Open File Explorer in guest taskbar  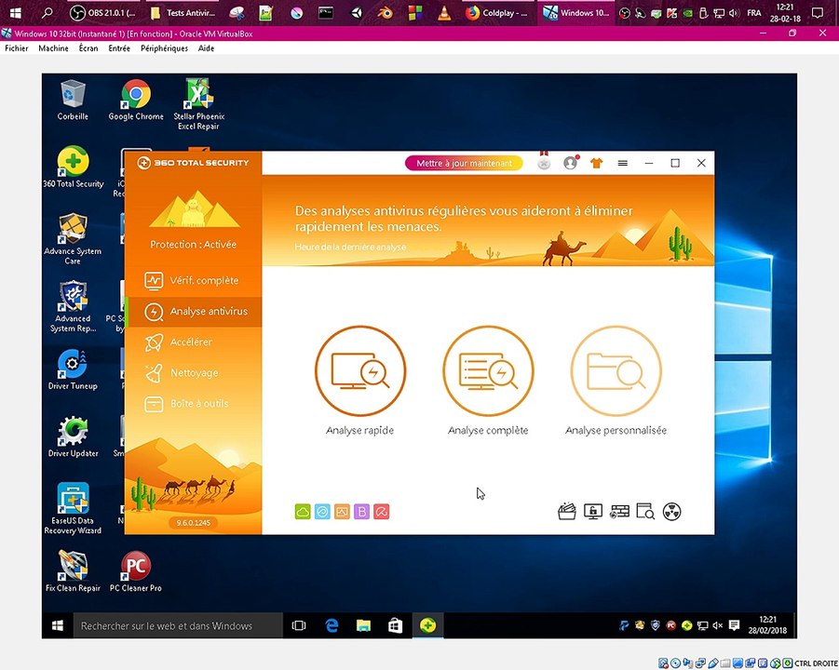coord(363,625)
